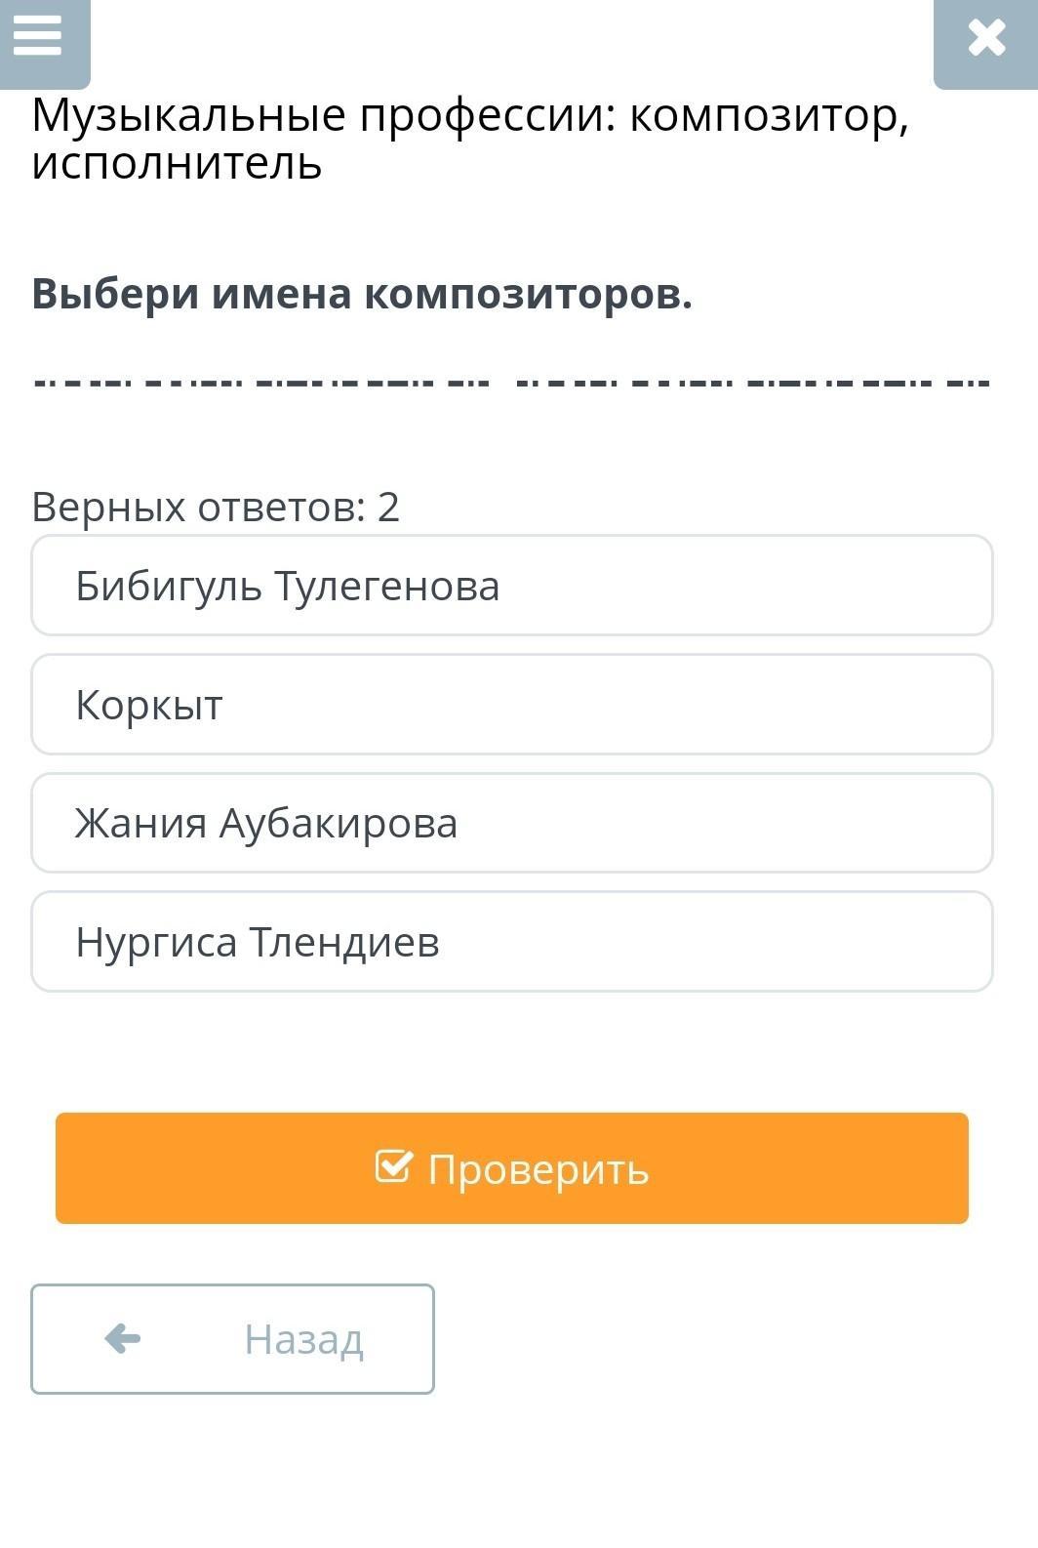Click the checkmark icon inside Проверить
Viewport: 1038px width, 1548px height.
coord(394,1166)
